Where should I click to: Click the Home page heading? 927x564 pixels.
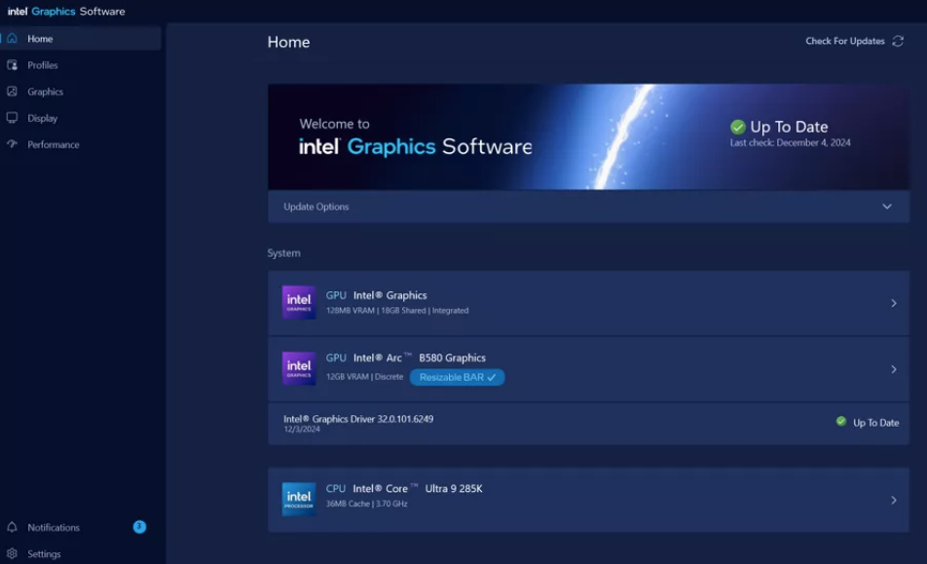288,42
